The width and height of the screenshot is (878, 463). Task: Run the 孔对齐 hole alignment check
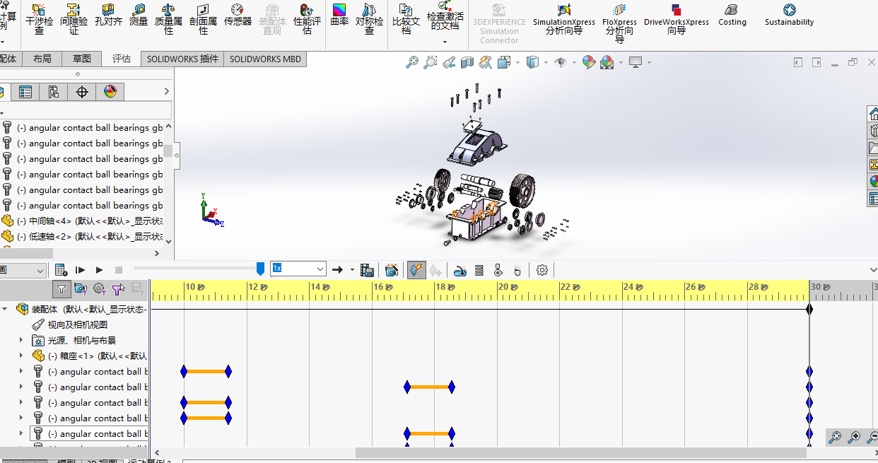pos(108,15)
